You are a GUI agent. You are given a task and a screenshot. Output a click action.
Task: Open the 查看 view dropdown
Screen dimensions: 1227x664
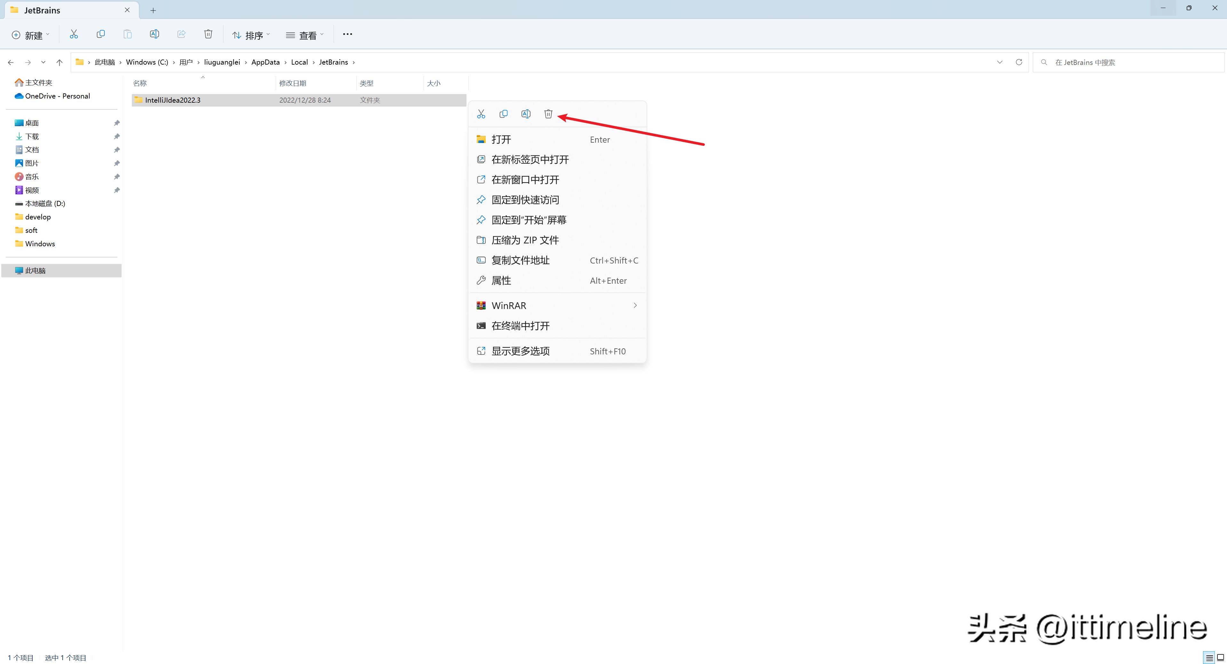pyautogui.click(x=305, y=35)
